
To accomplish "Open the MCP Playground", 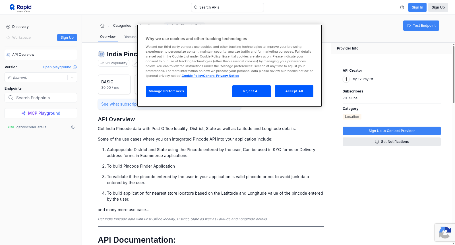I will 41,113.
